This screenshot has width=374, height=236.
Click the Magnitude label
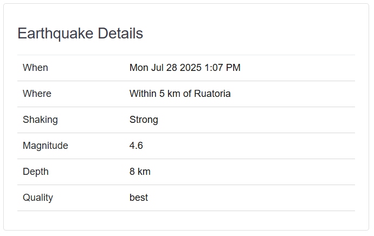pyautogui.click(x=46, y=146)
